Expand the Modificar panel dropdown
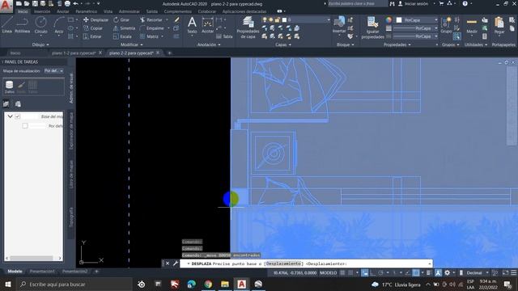 coord(131,44)
